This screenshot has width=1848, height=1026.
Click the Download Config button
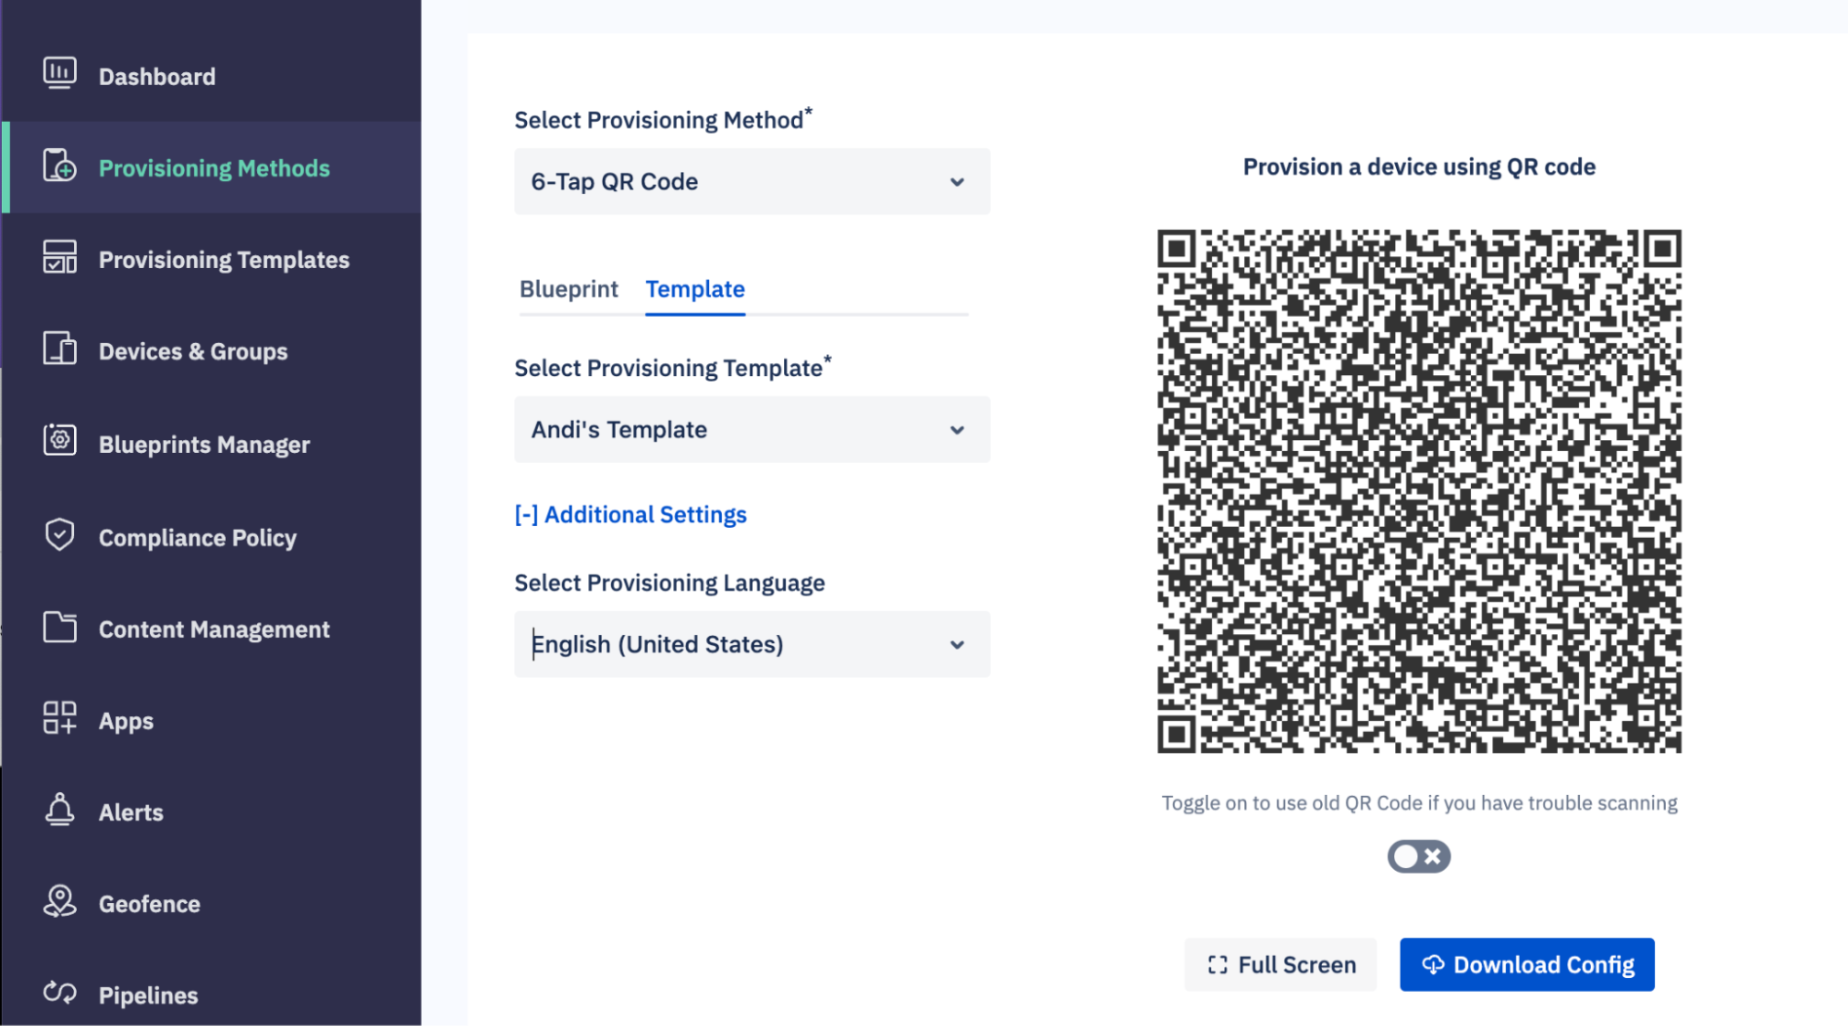(x=1526, y=964)
